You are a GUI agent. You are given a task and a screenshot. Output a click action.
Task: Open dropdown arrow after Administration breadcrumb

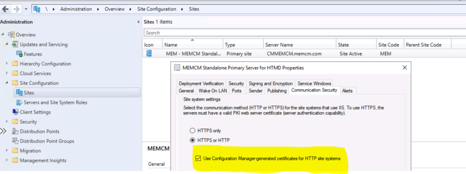coord(98,9)
